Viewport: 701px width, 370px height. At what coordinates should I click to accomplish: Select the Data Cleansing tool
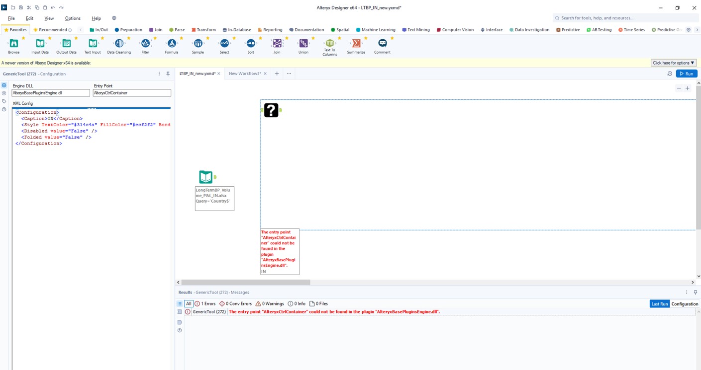pos(119,44)
